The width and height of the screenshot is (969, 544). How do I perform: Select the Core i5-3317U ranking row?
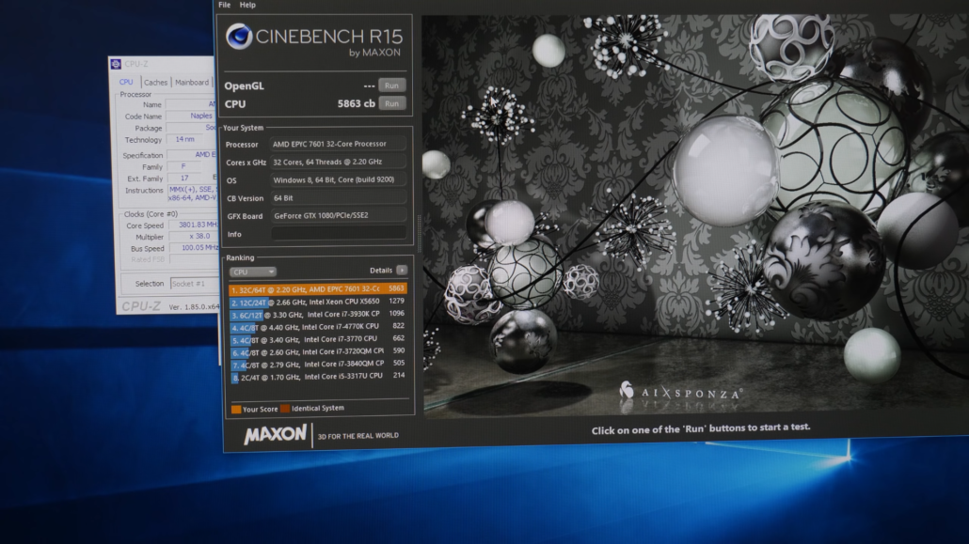pyautogui.click(x=318, y=377)
